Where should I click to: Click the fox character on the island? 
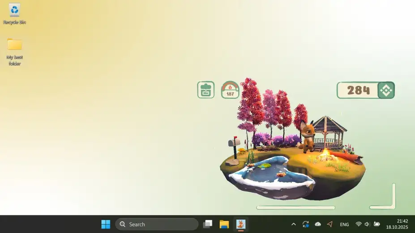307,136
